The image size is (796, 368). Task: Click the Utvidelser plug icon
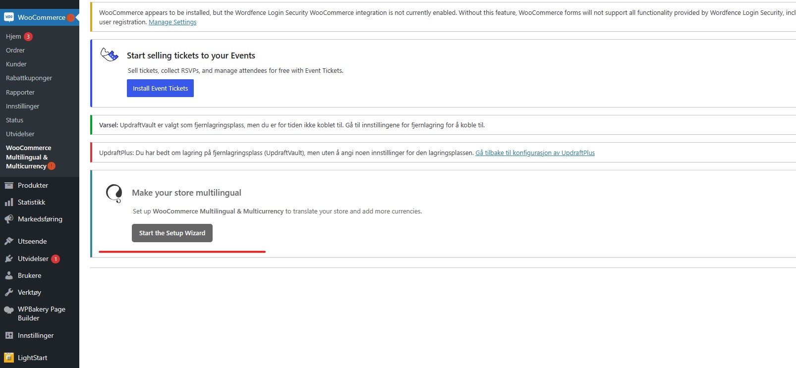tap(9, 259)
